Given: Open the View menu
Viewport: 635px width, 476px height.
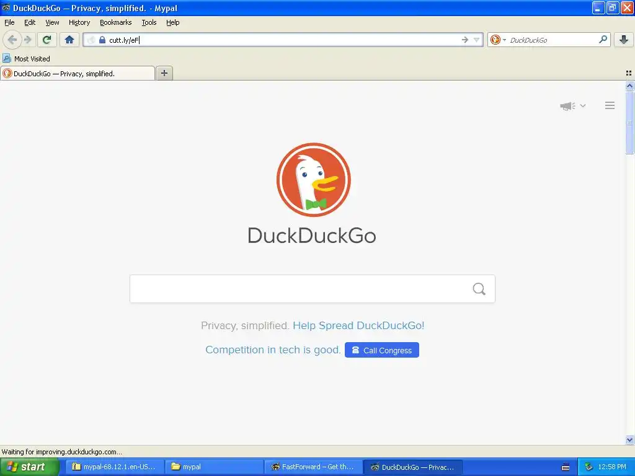Looking at the screenshot, I should pyautogui.click(x=52, y=22).
